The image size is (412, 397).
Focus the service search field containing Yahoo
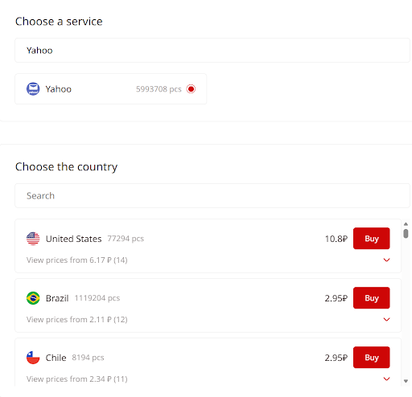[x=212, y=51]
